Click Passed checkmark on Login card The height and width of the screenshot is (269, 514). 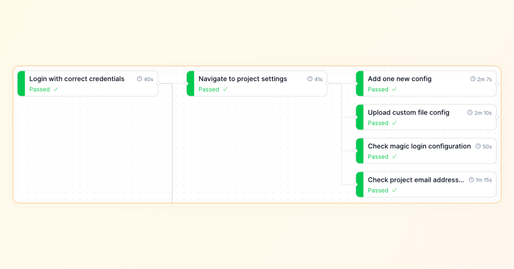coord(56,89)
